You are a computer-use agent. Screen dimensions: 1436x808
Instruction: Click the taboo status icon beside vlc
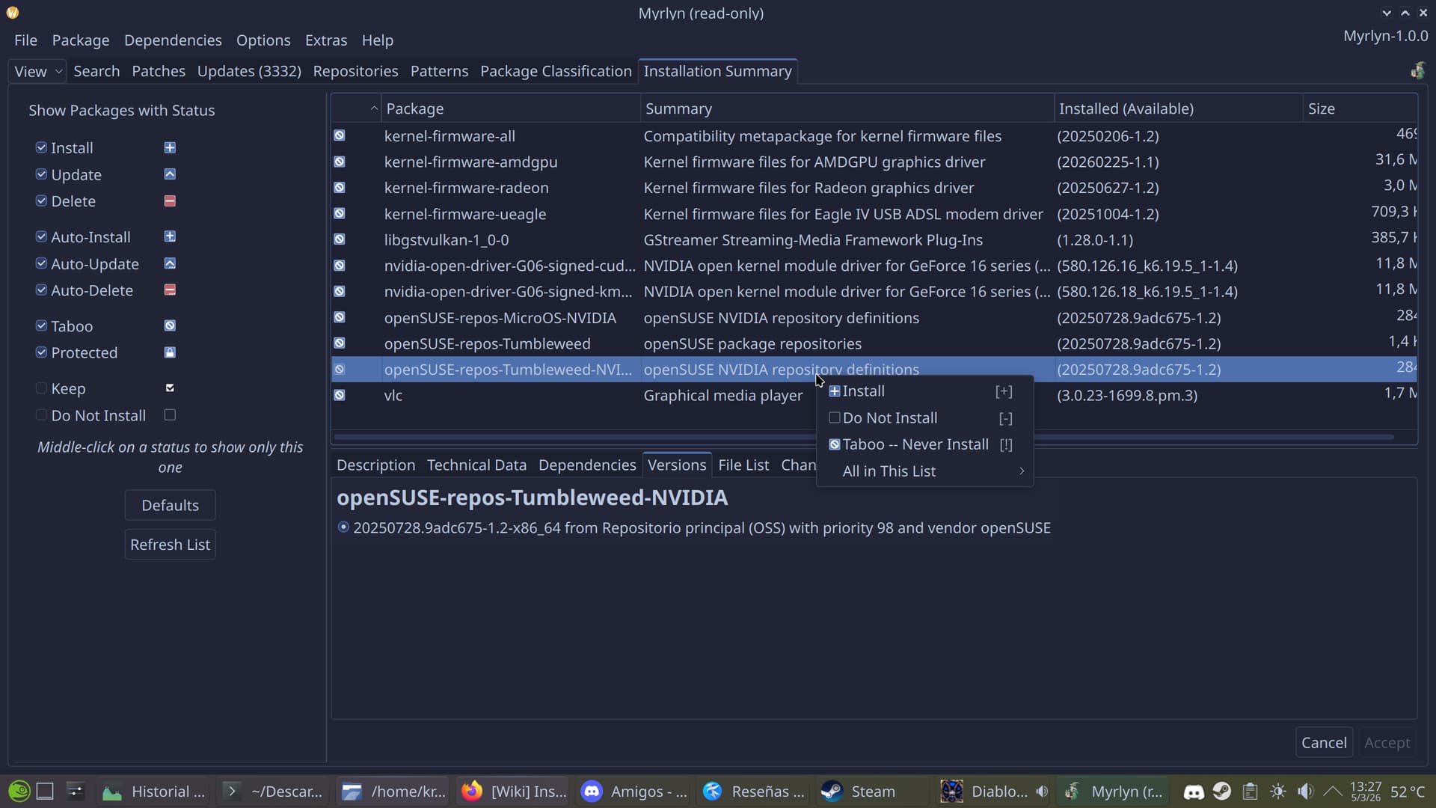(x=340, y=395)
